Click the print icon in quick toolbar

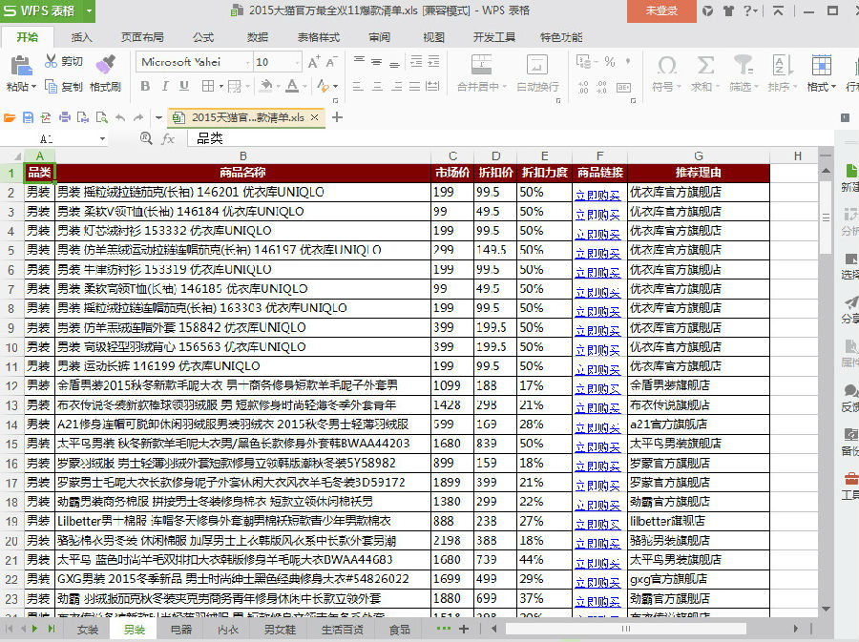click(65, 117)
